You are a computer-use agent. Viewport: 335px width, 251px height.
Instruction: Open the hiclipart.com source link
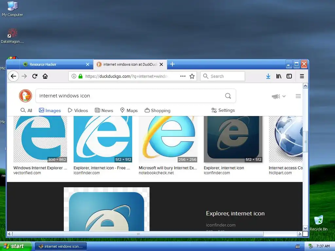coord(280,173)
